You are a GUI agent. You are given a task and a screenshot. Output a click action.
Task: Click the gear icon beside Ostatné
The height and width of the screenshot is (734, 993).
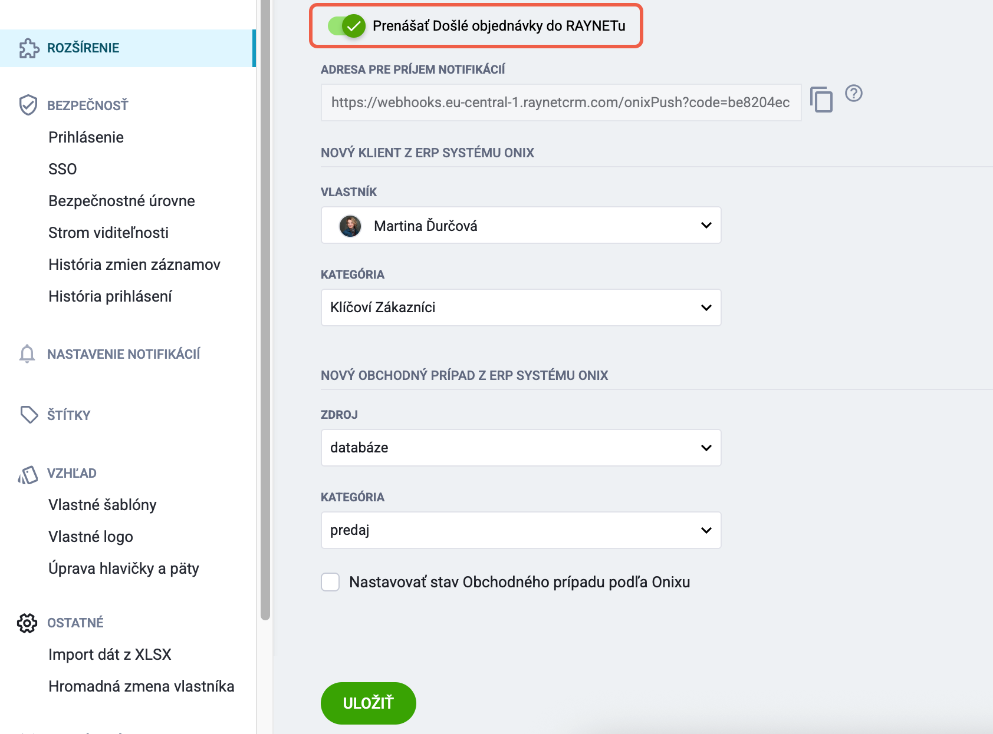coord(27,623)
